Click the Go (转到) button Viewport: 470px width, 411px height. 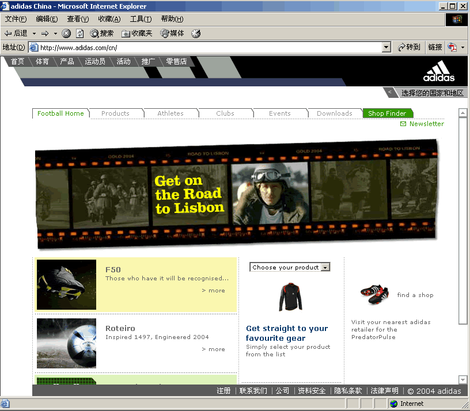[x=409, y=47]
